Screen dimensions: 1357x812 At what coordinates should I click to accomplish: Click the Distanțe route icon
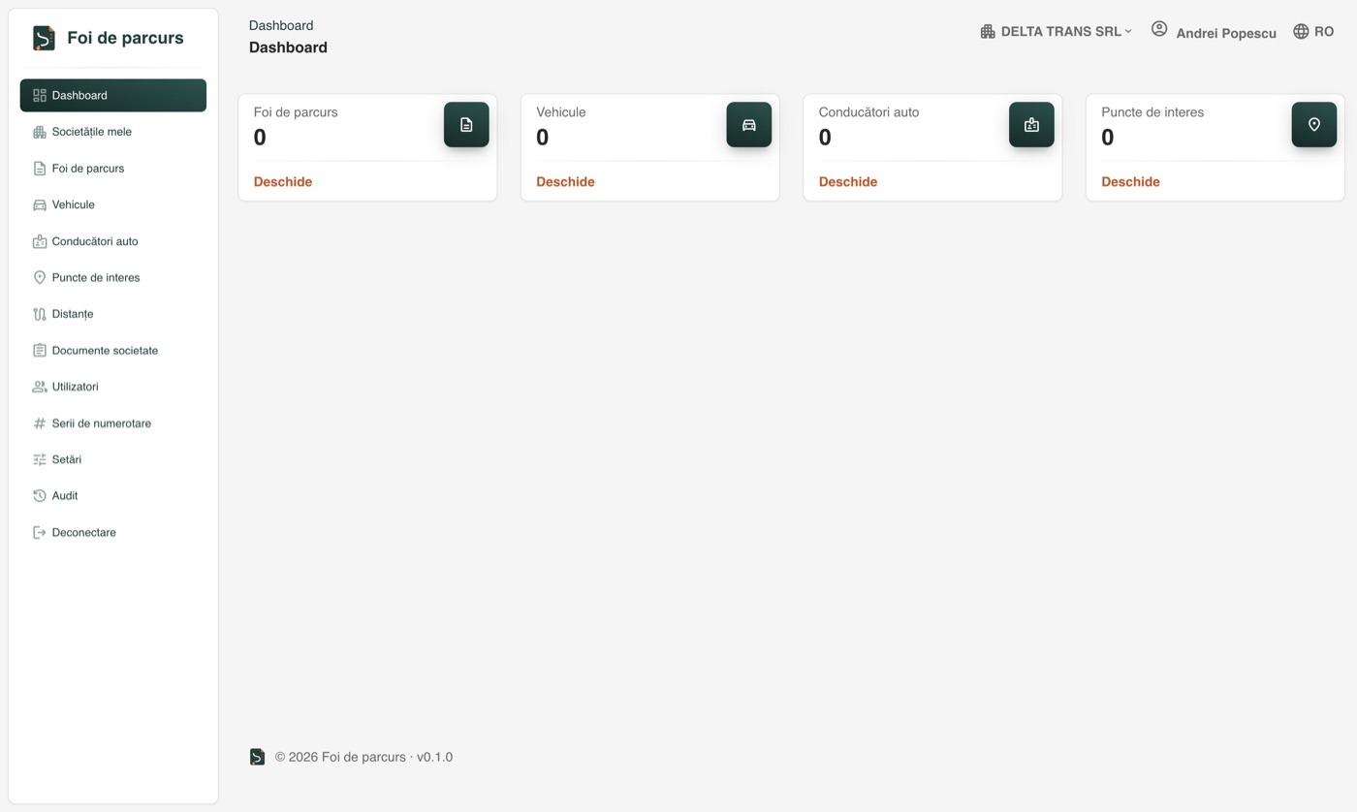pos(40,314)
